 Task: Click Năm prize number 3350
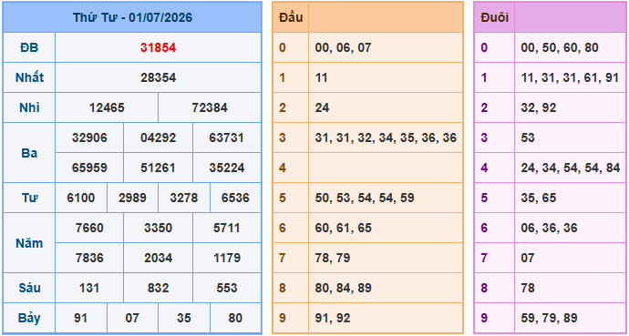158,228
